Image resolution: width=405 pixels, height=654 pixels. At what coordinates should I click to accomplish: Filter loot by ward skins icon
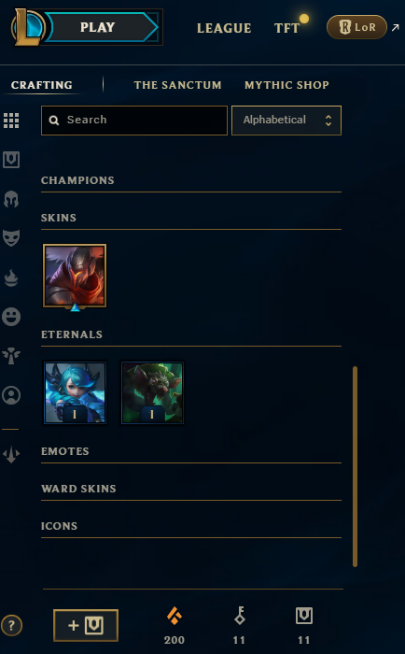11,356
